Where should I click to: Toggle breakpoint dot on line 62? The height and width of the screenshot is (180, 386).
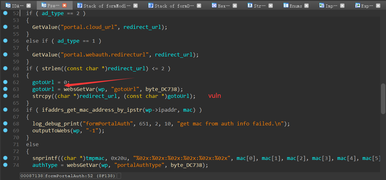[x=5, y=82]
